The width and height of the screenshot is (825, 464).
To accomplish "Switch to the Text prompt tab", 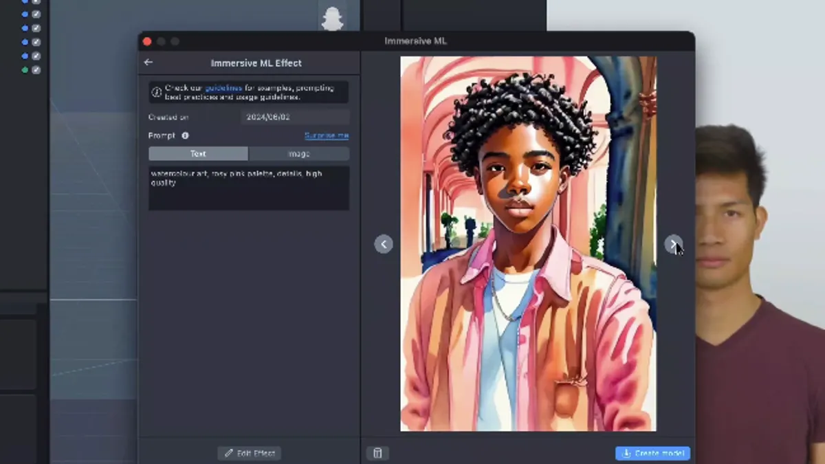I will click(198, 154).
